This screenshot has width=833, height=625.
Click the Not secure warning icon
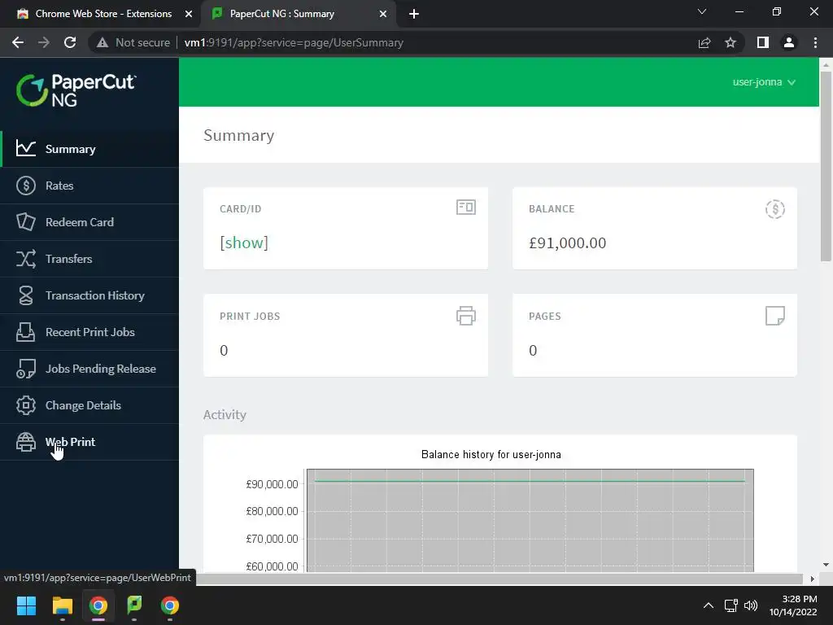click(x=102, y=42)
